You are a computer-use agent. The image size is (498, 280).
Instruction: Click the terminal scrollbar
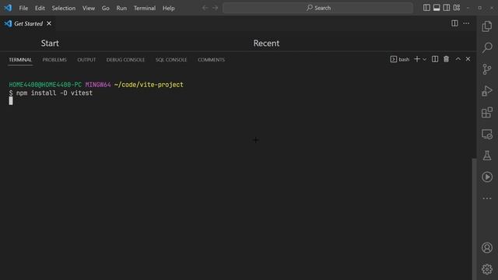tap(474, 219)
